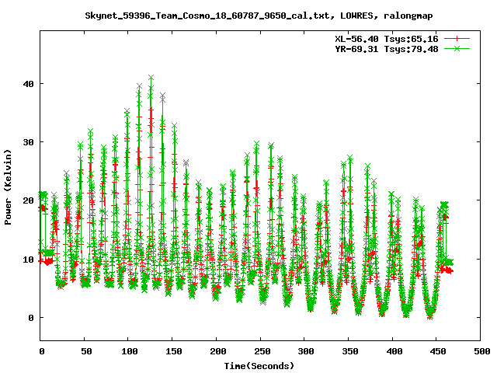Click the y-axis tick label 10
This screenshot has width=497, height=373.
[x=29, y=260]
